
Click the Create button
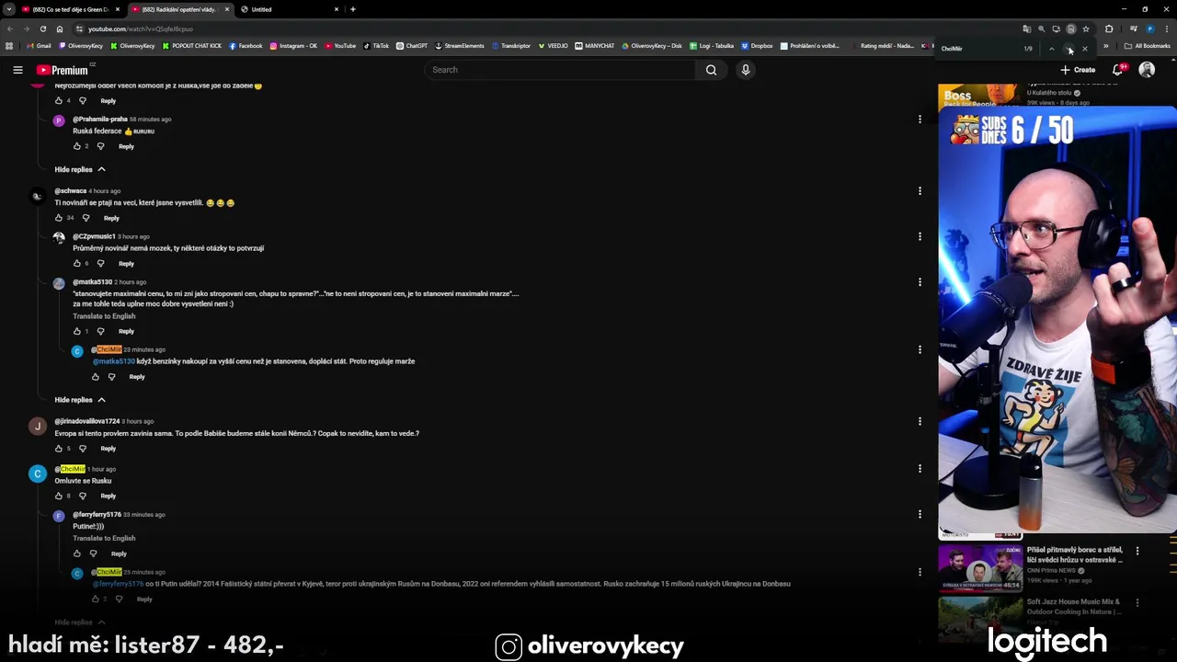(1078, 70)
